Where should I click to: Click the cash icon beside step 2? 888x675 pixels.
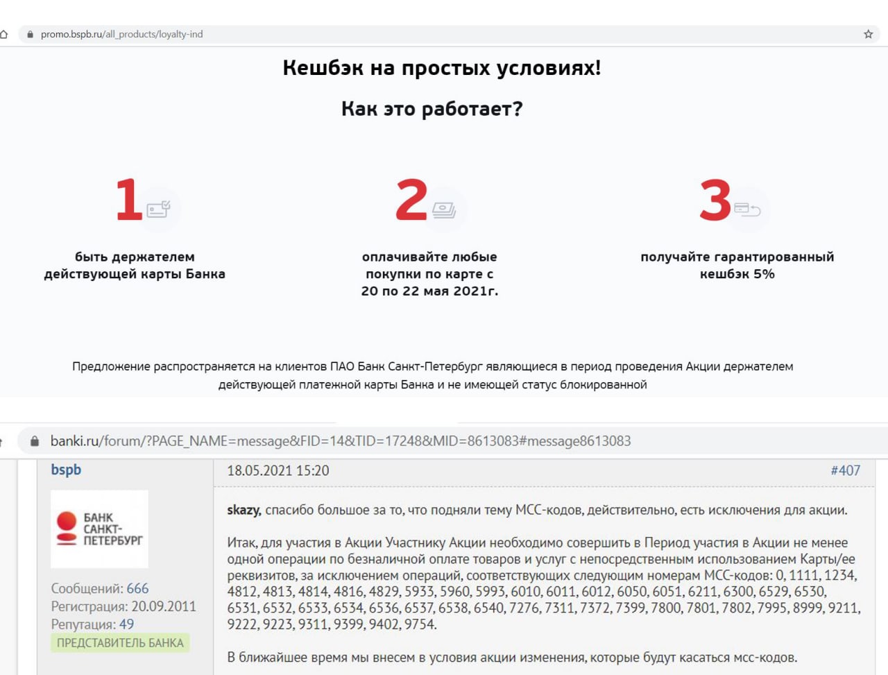(x=444, y=209)
